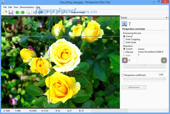Select the Auto Cropping radio option

click(x=124, y=39)
